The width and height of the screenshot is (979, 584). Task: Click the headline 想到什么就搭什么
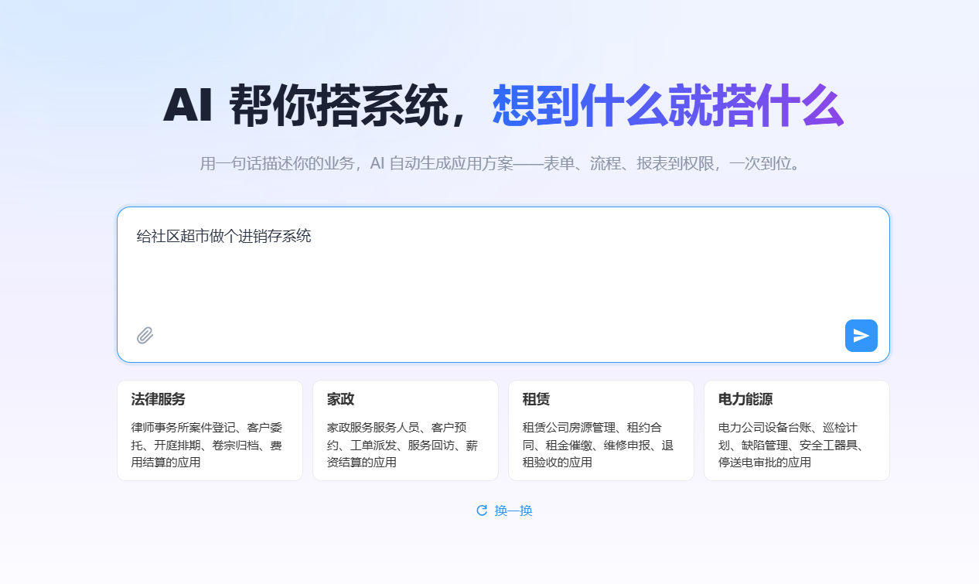click(667, 105)
